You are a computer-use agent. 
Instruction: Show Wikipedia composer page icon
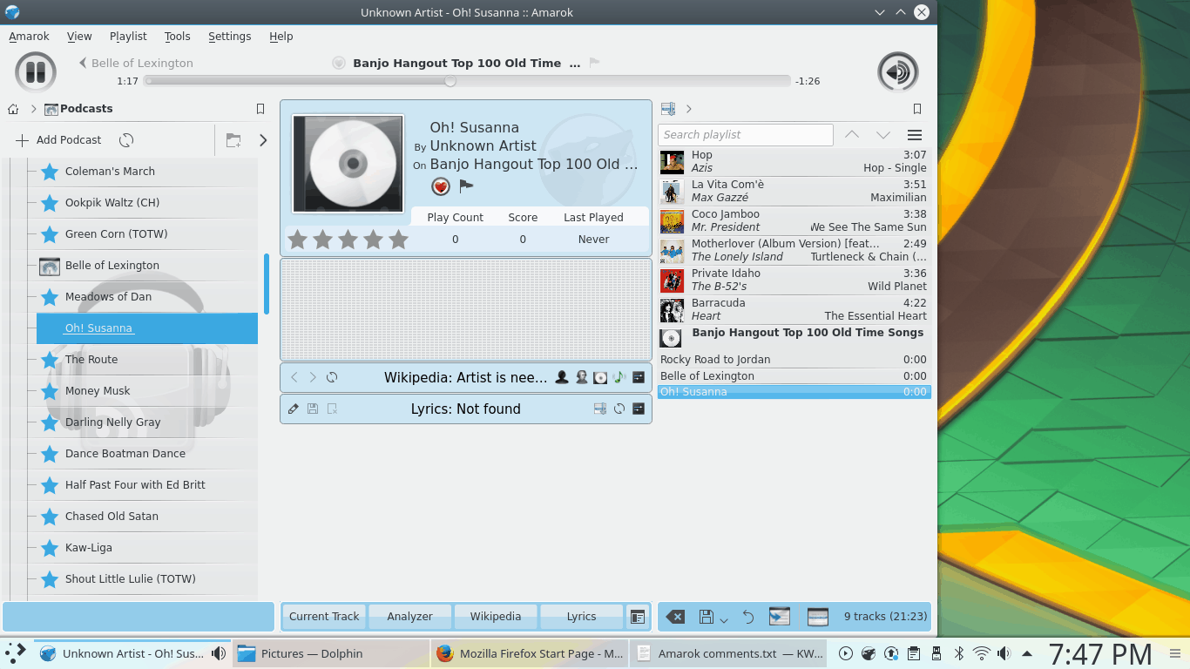581,377
